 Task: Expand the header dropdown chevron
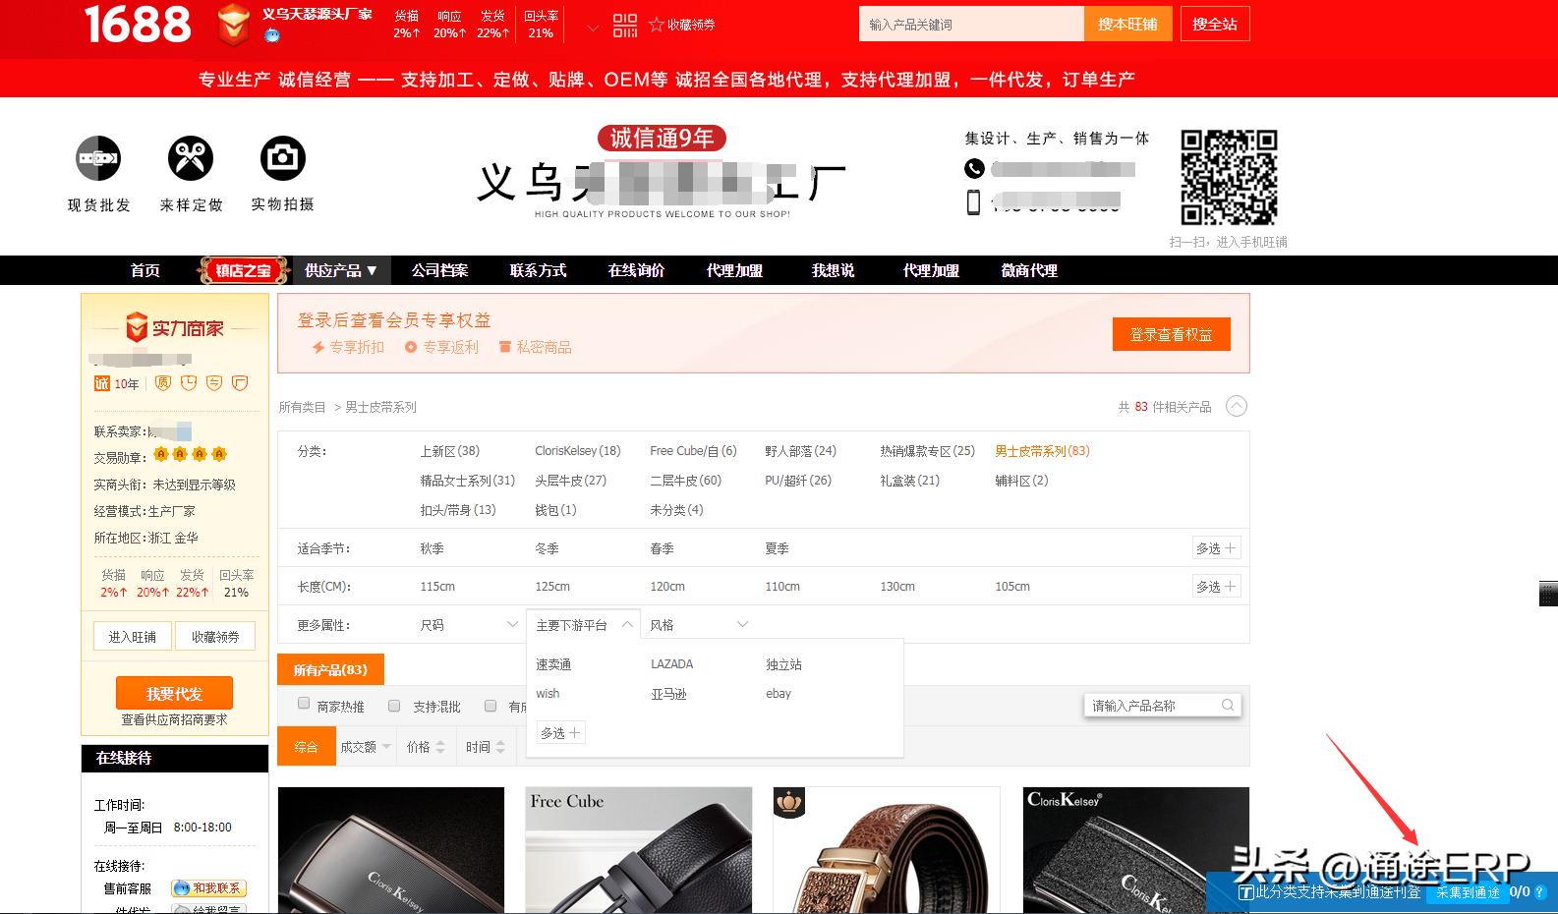(x=593, y=28)
